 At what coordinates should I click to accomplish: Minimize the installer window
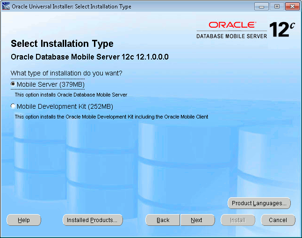tap(261, 7)
